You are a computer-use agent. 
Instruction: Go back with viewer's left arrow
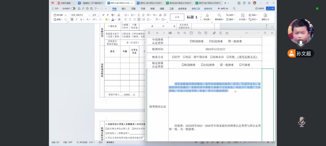(157, 33)
